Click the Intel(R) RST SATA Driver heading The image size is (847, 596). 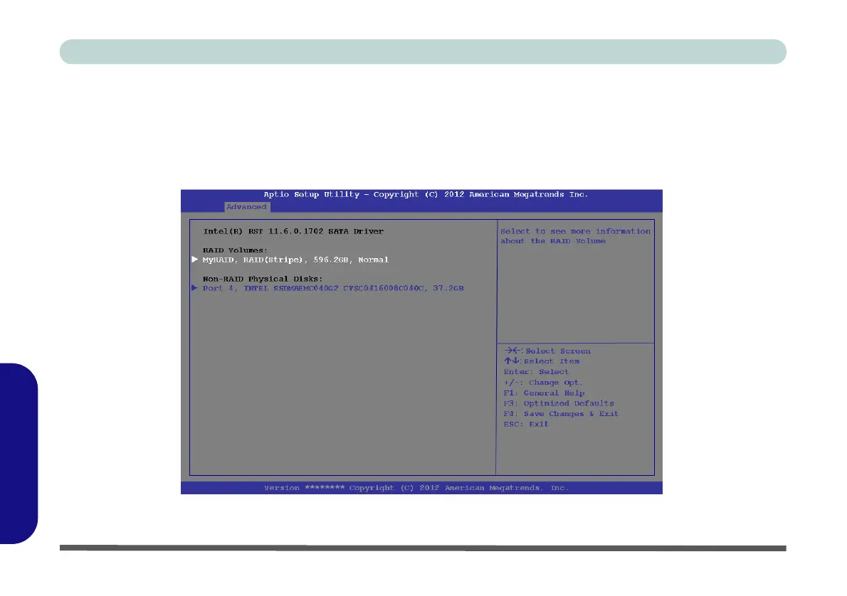293,232
